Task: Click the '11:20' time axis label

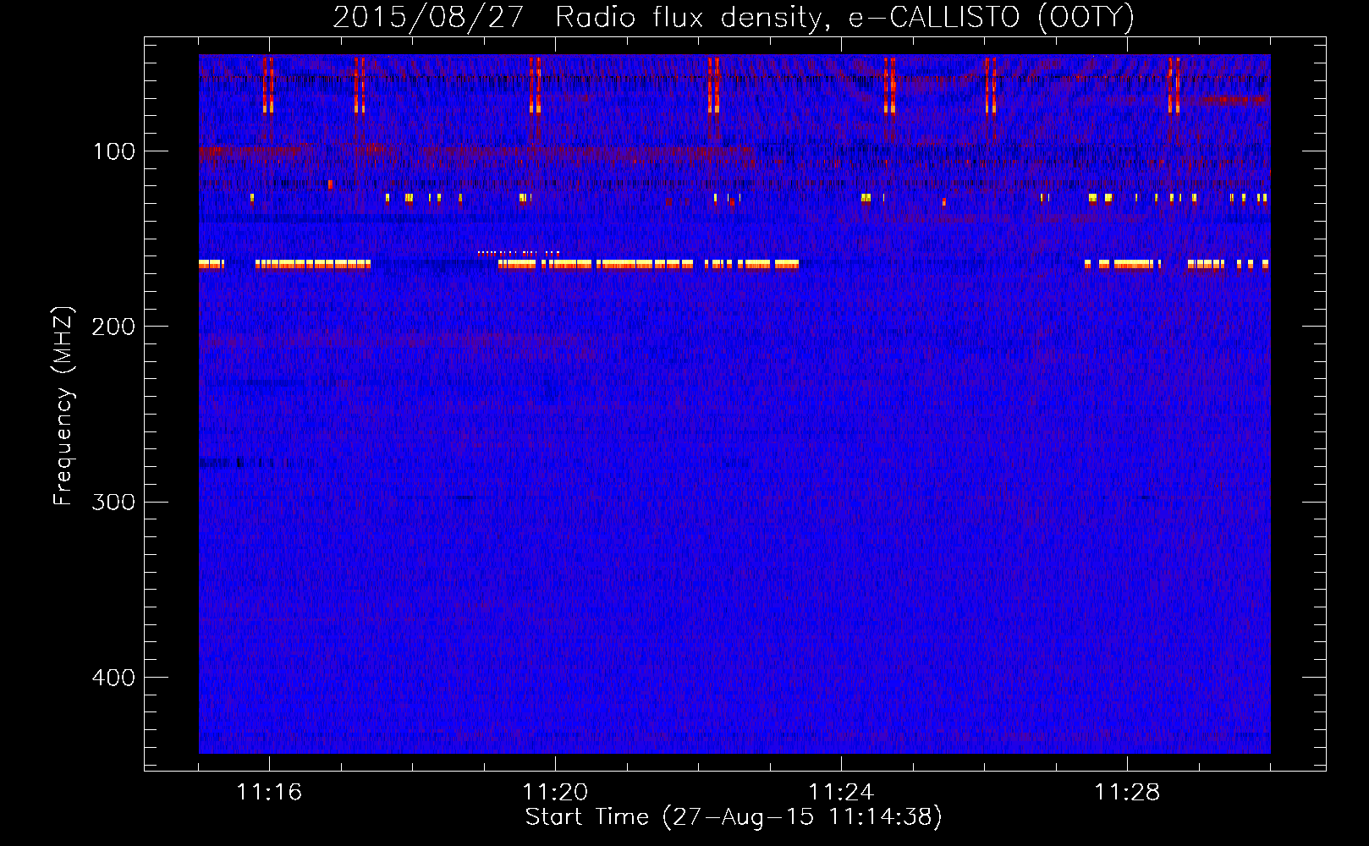Action: pos(555,792)
